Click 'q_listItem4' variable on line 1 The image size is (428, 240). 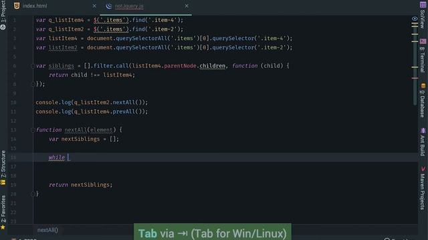point(66,20)
